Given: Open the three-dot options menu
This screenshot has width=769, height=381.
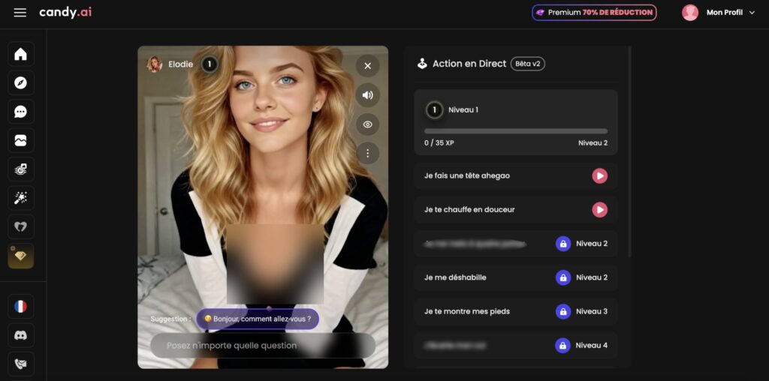Looking at the screenshot, I should coord(367,153).
